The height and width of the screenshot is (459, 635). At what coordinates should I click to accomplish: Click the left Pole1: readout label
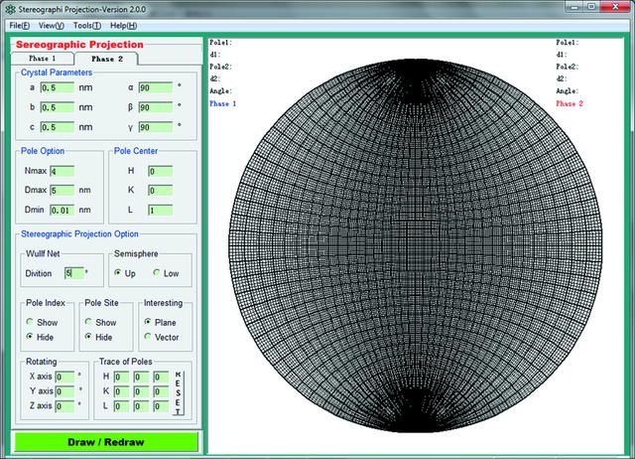click(x=220, y=42)
